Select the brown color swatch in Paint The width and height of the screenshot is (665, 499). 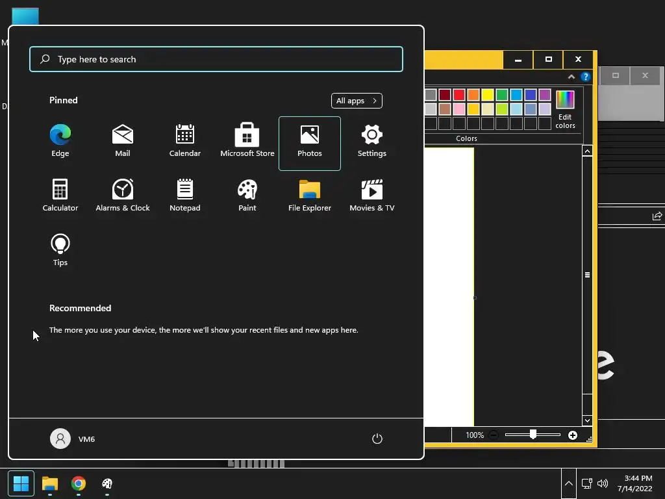click(444, 109)
